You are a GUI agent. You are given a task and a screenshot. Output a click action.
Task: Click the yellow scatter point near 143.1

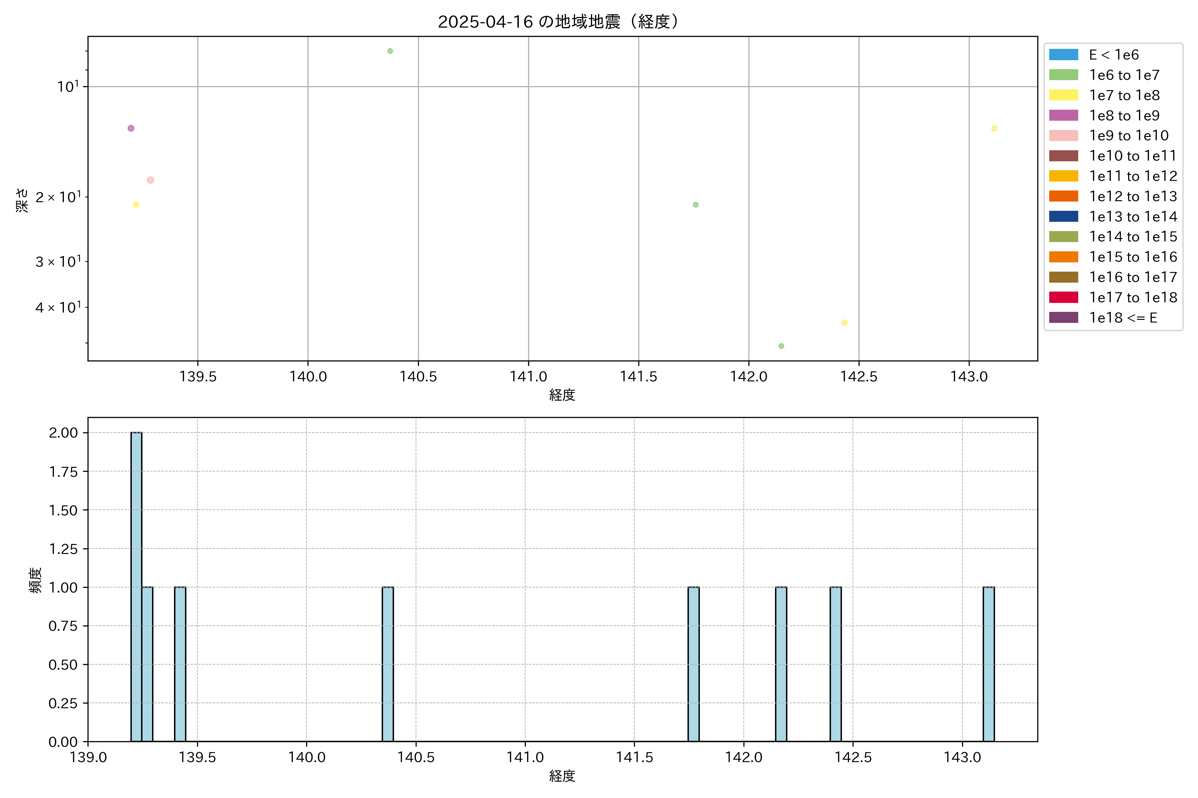click(994, 128)
